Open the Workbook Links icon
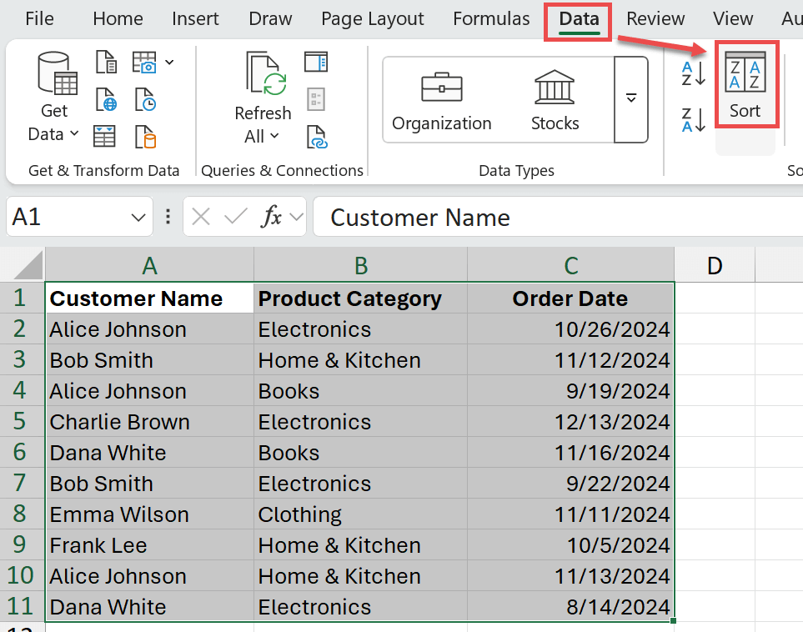The width and height of the screenshot is (803, 632). [316, 136]
